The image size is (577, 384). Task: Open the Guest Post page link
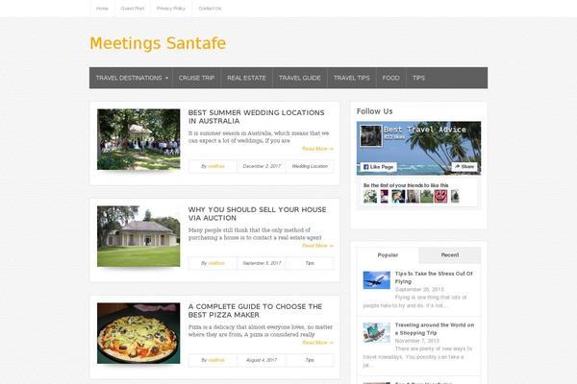pos(132,8)
